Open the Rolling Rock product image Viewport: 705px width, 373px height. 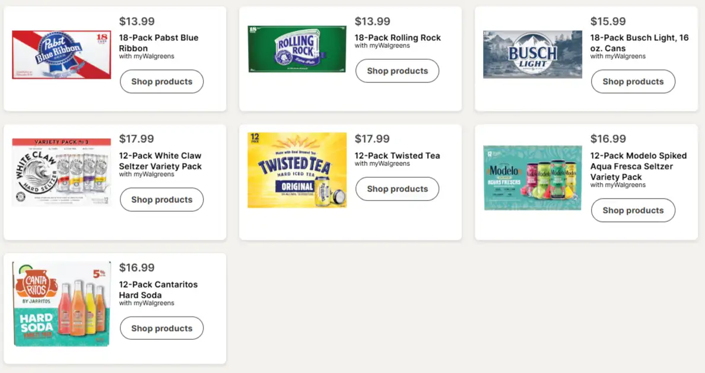pyautogui.click(x=297, y=49)
